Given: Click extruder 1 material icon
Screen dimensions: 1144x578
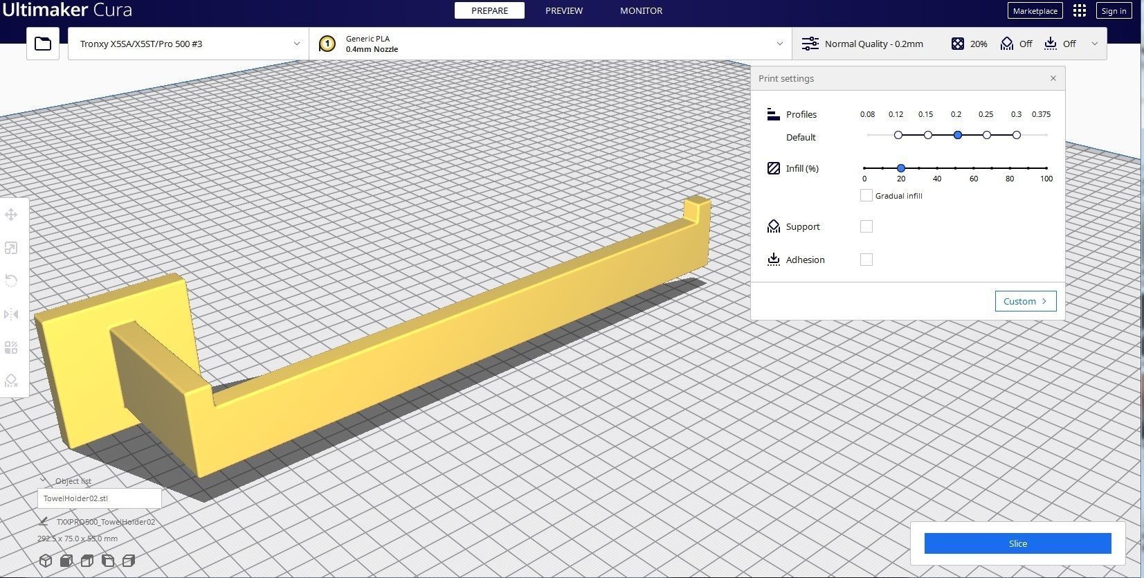Looking at the screenshot, I should click(327, 44).
